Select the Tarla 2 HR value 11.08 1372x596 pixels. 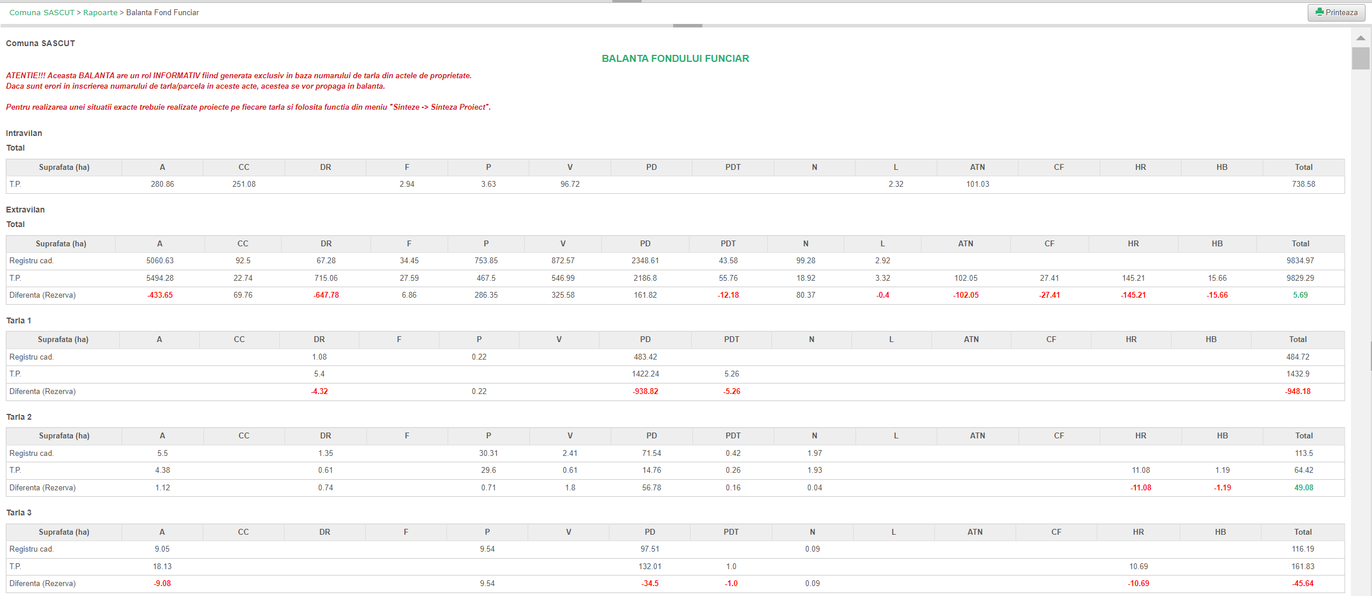tap(1141, 470)
